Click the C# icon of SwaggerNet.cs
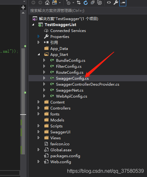The width and height of the screenshot is (147, 177). click(52, 90)
